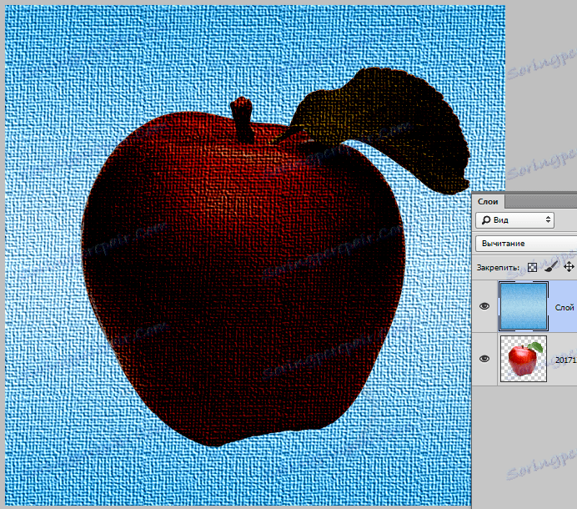Hide the apple layer 20171
Viewport: 577px width, 509px height.
point(484,358)
